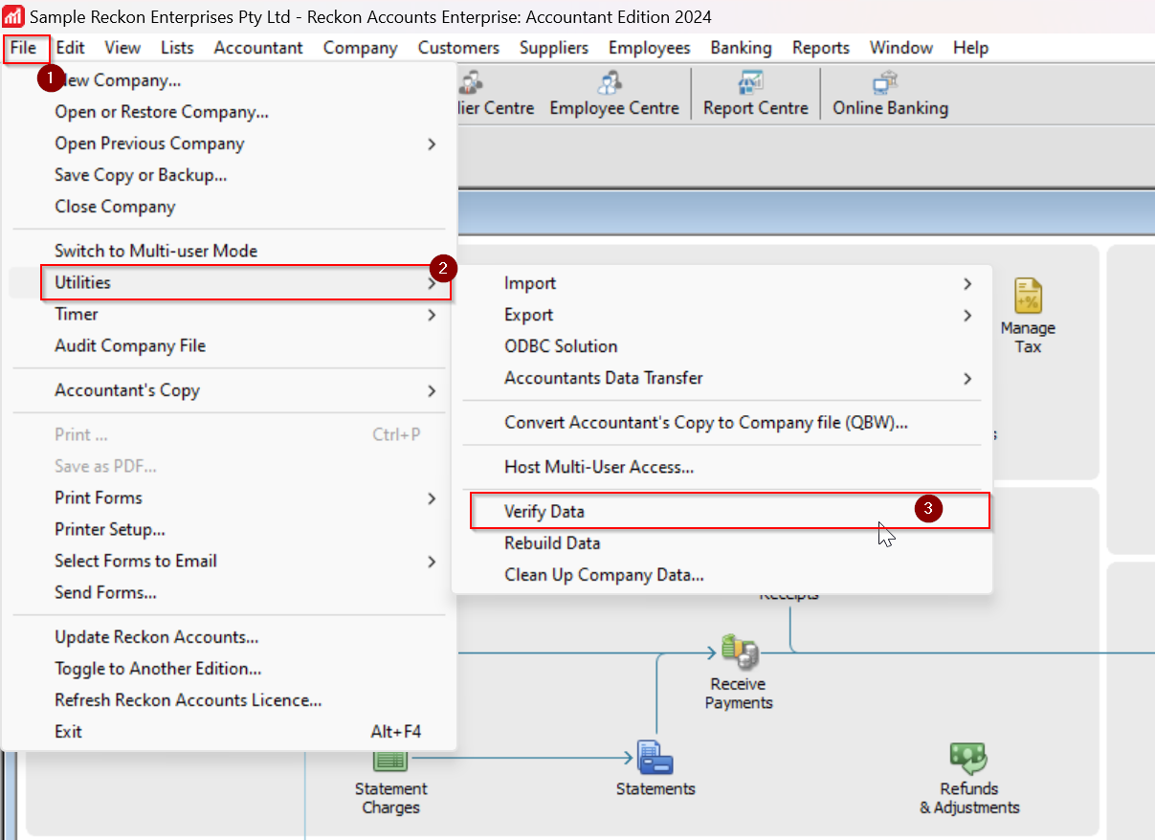The height and width of the screenshot is (840, 1155).
Task: Choose Convert Accountant's Copy to Company file
Action: (x=722, y=422)
